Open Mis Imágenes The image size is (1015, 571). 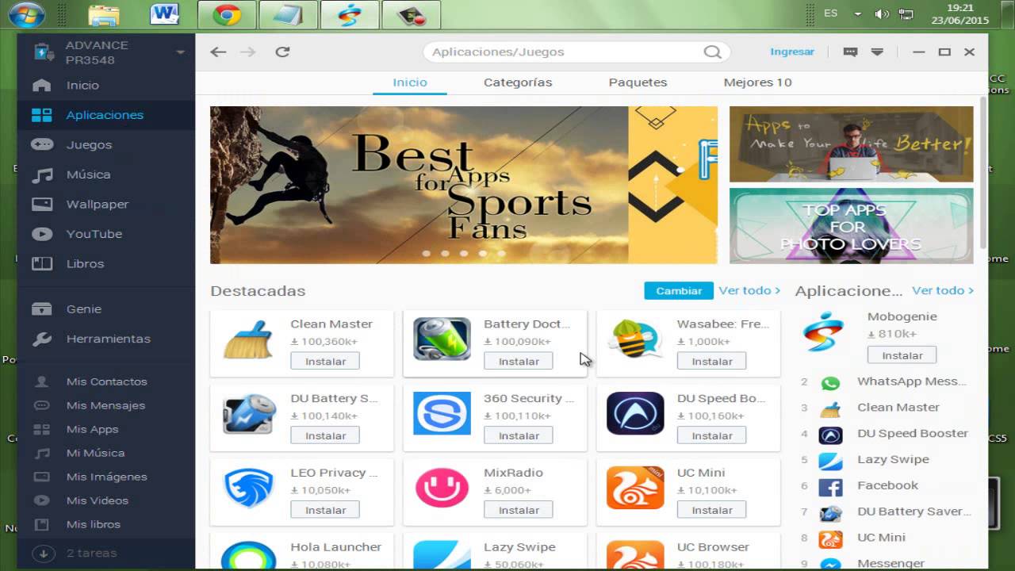coord(106,477)
